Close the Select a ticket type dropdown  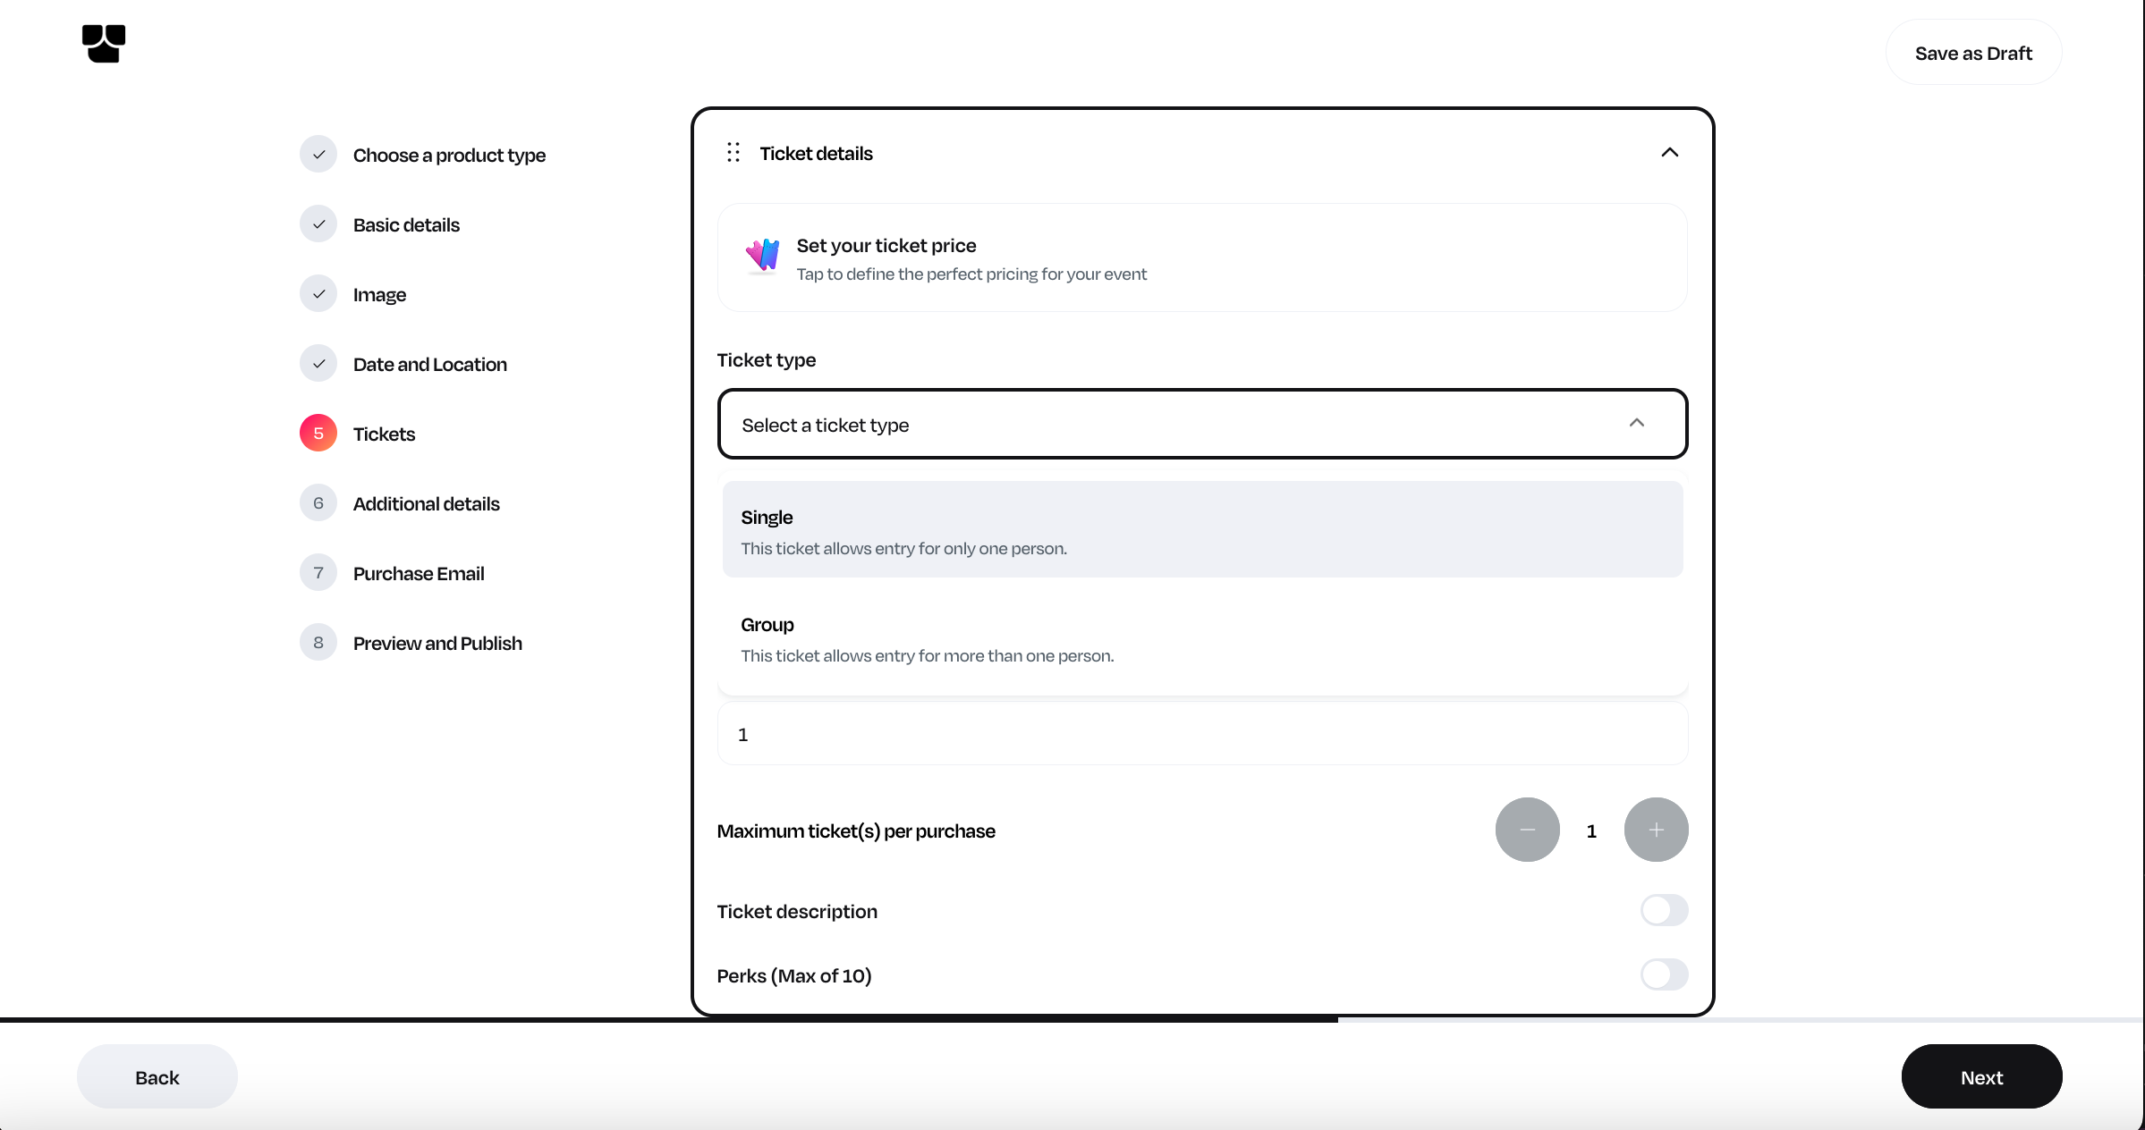pyautogui.click(x=1636, y=424)
